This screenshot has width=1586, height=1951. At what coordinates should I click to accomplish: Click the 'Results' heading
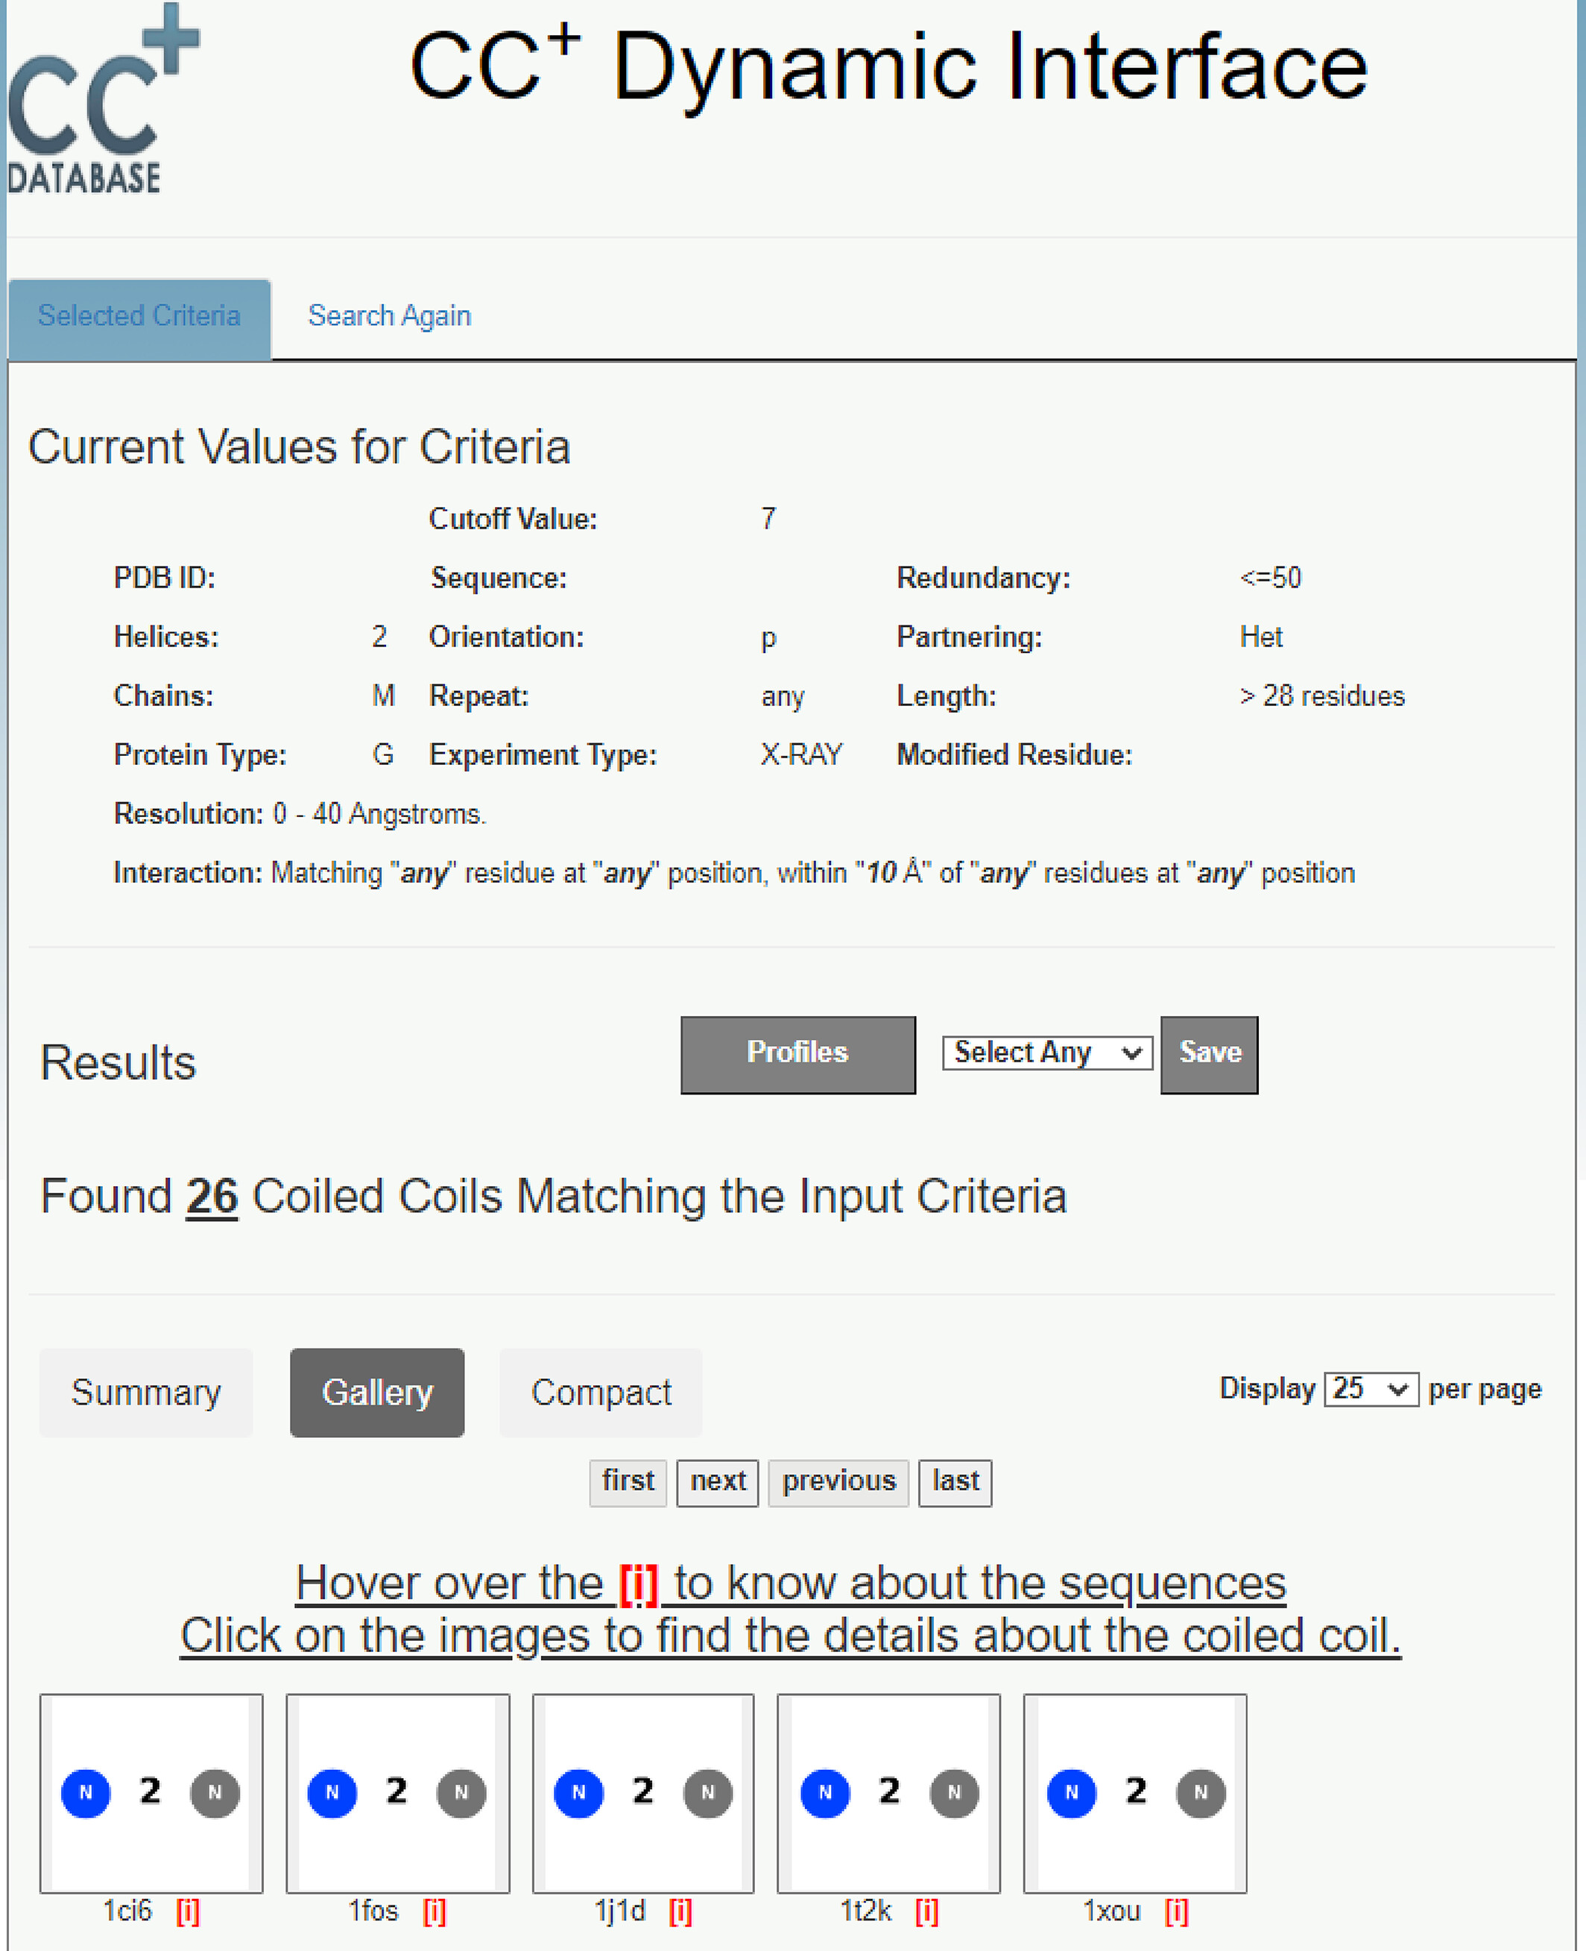(118, 1063)
